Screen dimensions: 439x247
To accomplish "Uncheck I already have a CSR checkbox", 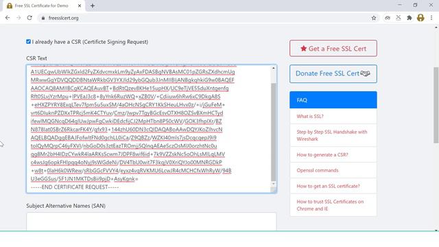I will click(x=28, y=42).
